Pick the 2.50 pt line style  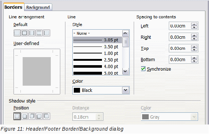click(x=98, y=60)
